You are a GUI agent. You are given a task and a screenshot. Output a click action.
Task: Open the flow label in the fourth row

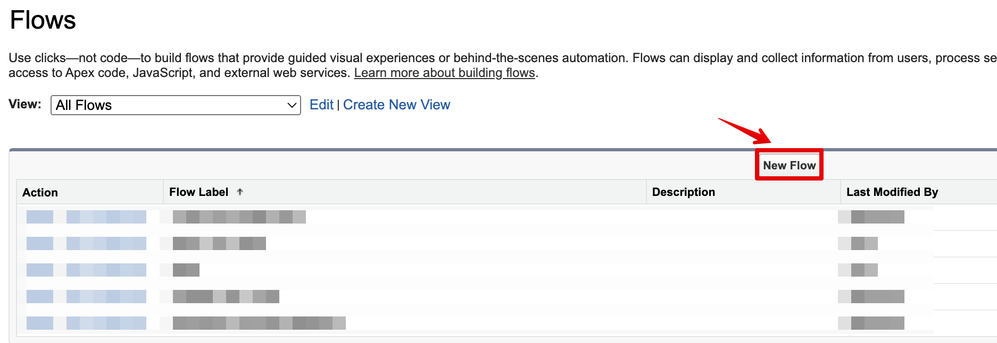point(226,297)
